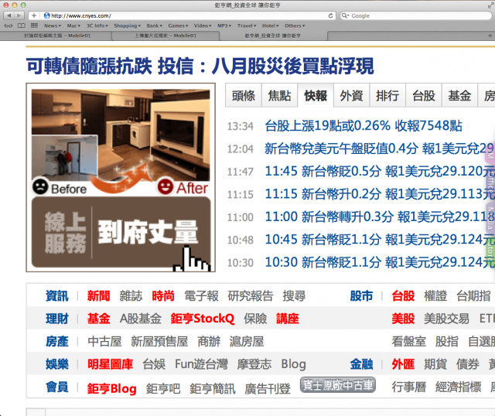
Task: Expand the Bank bookmarks folder
Action: 155,26
